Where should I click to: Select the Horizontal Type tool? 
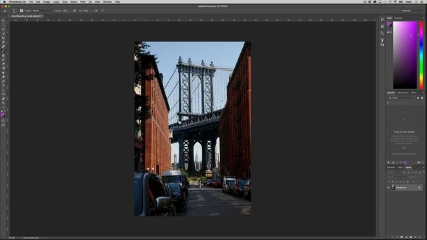[x=3, y=86]
